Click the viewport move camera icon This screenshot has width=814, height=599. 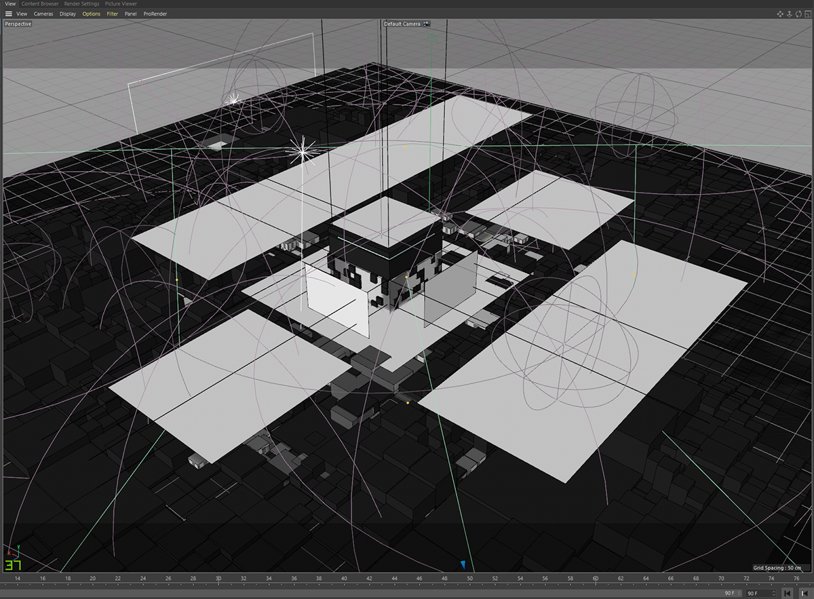[780, 14]
